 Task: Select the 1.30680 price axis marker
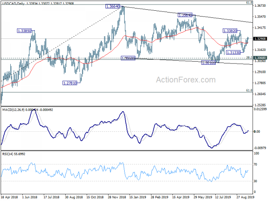click(x=260, y=58)
